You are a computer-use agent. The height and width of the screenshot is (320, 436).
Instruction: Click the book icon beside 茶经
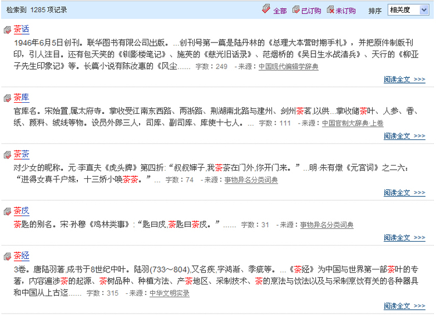point(7,257)
